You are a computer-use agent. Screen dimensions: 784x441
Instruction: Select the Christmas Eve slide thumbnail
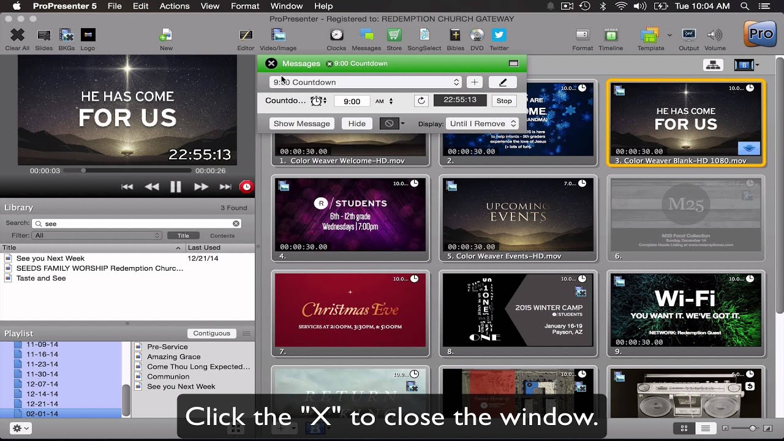coord(350,311)
